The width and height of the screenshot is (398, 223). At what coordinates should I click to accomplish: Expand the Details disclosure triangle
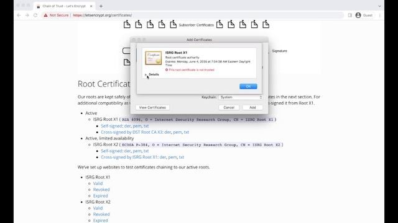coord(146,74)
